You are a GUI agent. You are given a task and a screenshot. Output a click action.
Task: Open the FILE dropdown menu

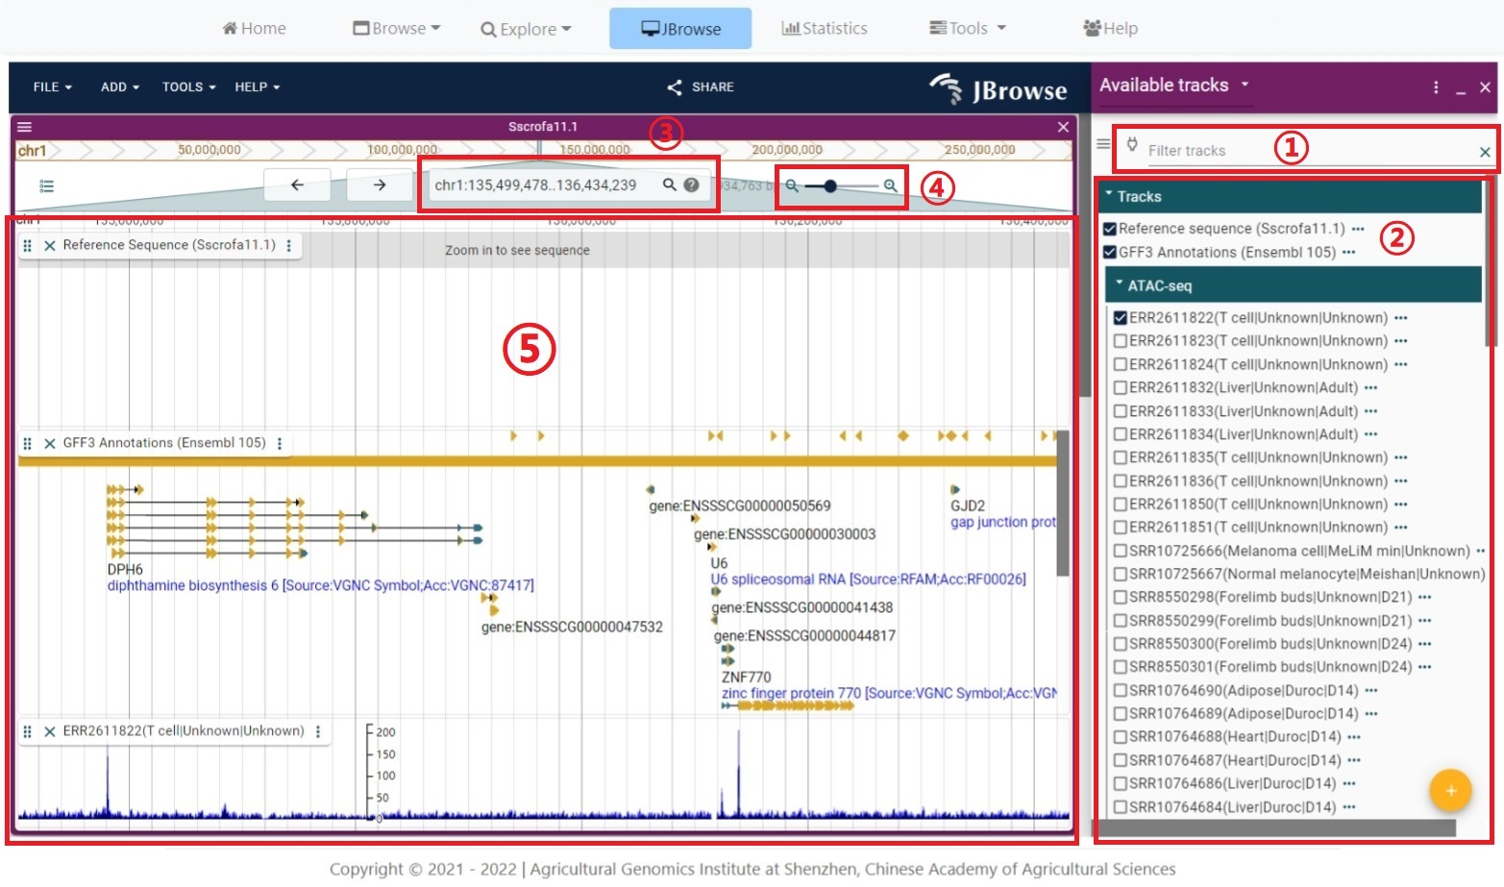(x=52, y=87)
